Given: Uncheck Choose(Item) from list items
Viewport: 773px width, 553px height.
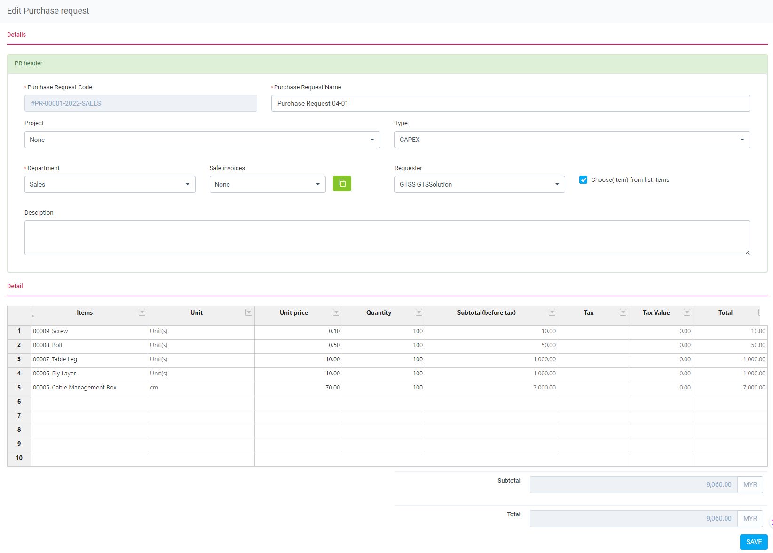Looking at the screenshot, I should click(583, 179).
